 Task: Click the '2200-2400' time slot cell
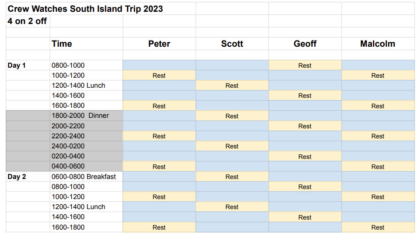[68, 136]
